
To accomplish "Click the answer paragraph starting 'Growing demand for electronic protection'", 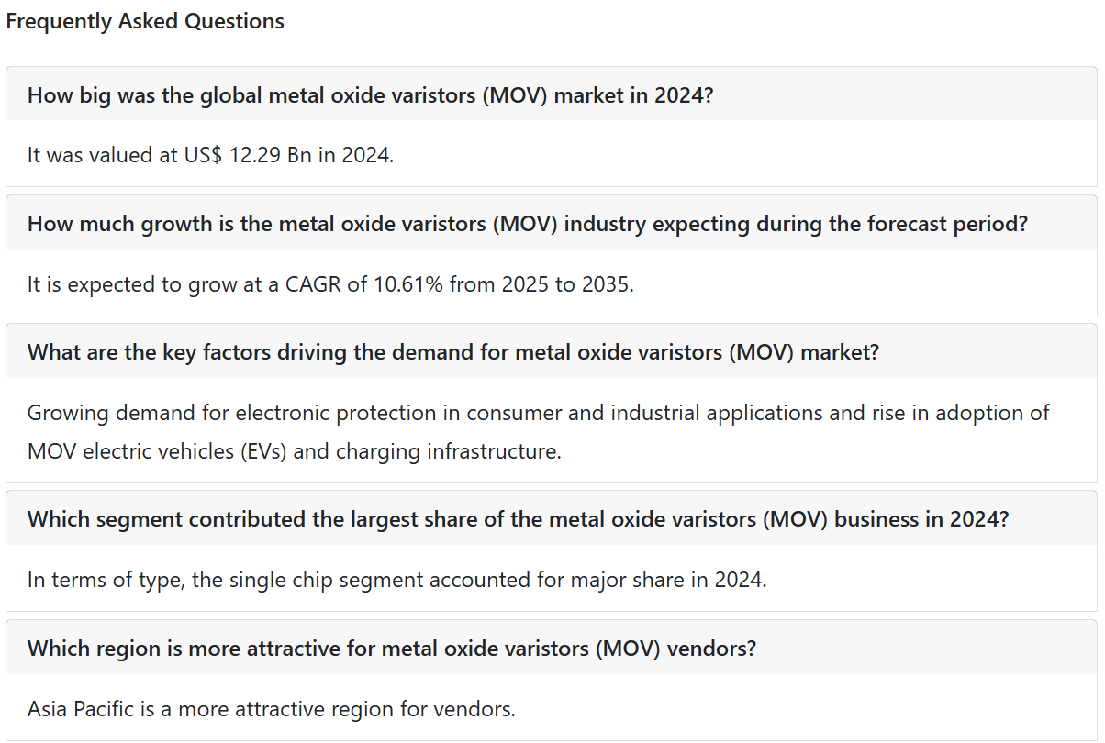I will [539, 432].
